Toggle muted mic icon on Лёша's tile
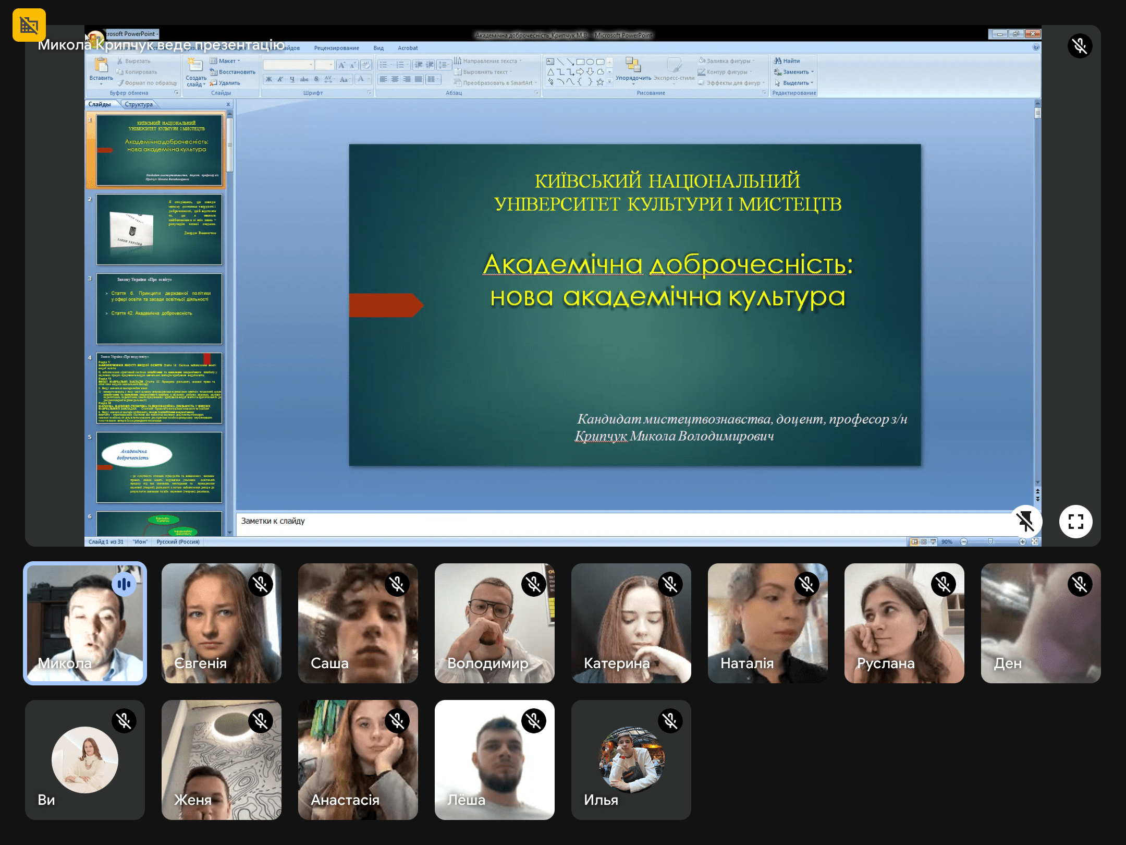The height and width of the screenshot is (845, 1126). (x=534, y=720)
